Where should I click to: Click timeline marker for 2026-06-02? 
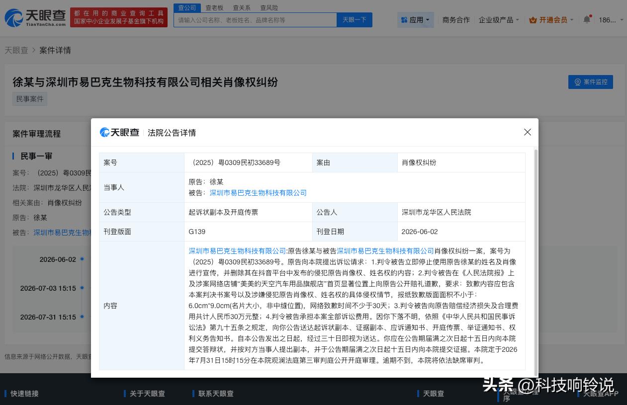(82, 259)
